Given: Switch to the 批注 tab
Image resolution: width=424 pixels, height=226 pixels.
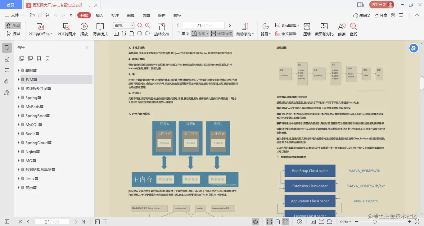Looking at the screenshot, I should [x=115, y=15].
